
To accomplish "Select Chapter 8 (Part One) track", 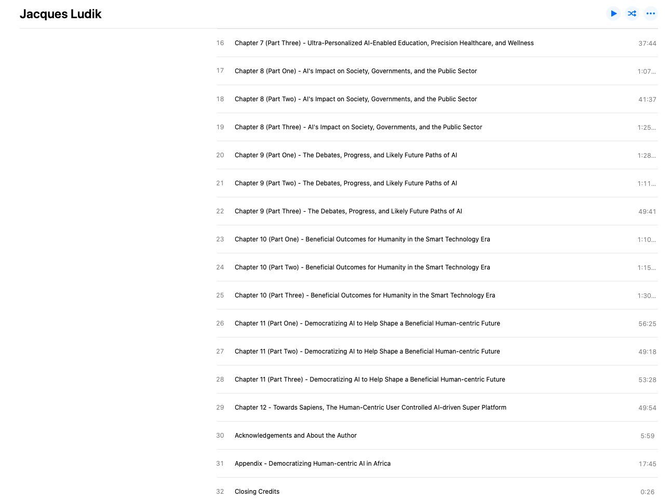I will (x=437, y=71).
